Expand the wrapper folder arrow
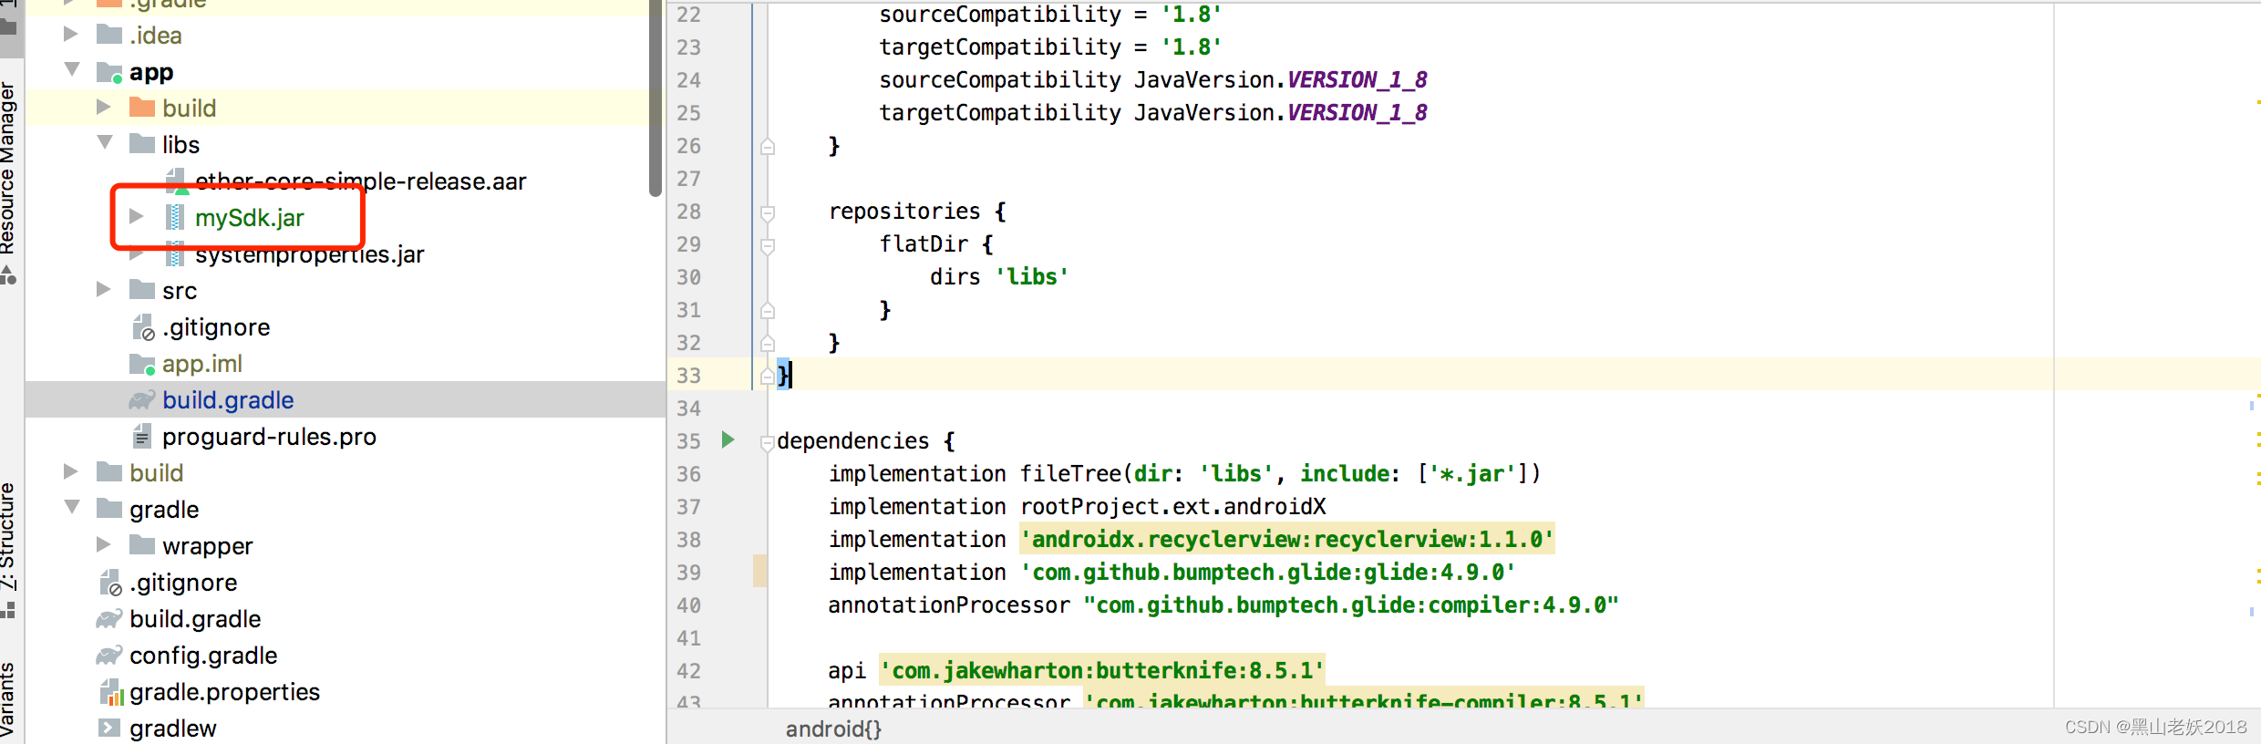The width and height of the screenshot is (2261, 744). (x=104, y=545)
